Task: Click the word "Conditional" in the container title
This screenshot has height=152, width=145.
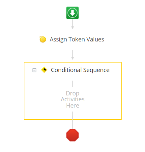Action: point(66,70)
